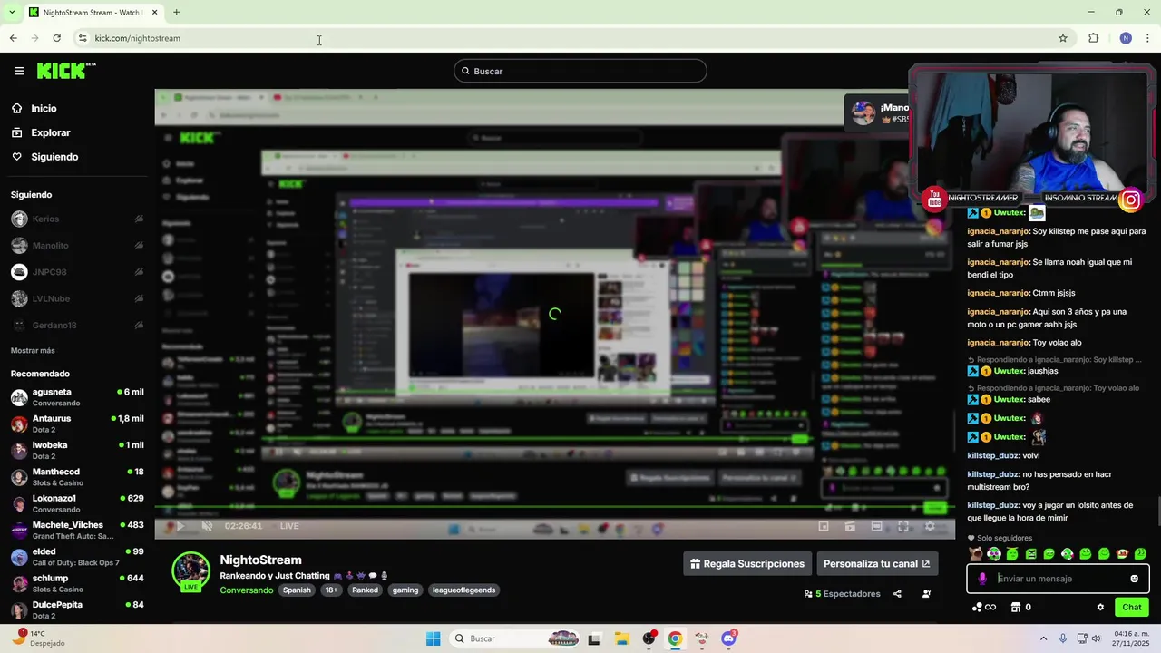Share the stream via share icon

coord(897,594)
